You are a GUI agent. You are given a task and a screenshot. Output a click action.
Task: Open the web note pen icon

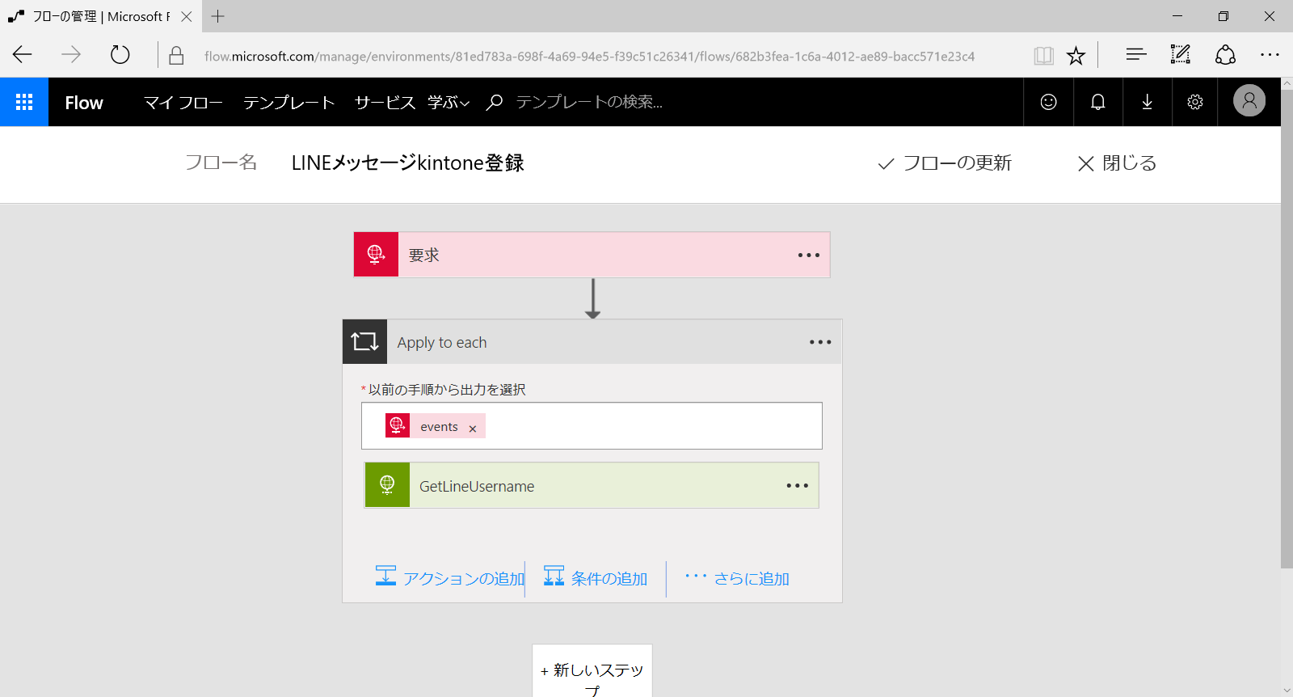[1181, 55]
